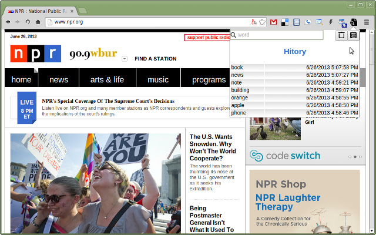Reload the NPR page
Viewport: 376px width, 235px height.
[x=28, y=22]
